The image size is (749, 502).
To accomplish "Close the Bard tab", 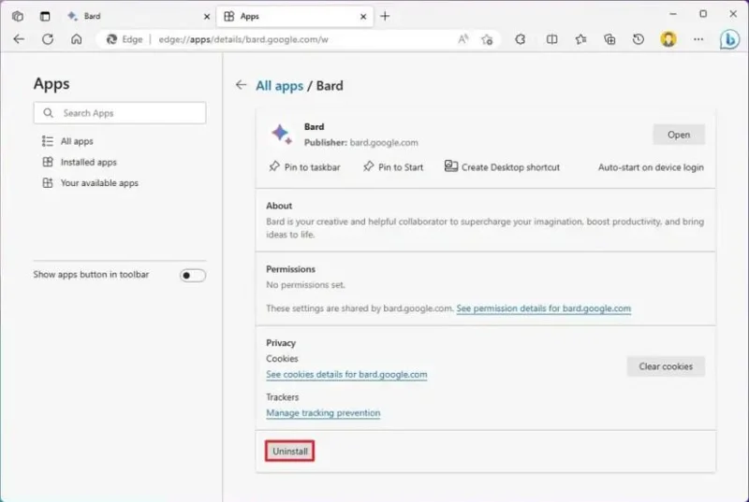I will (x=207, y=17).
